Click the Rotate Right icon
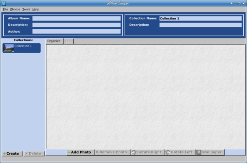Viewport: 247px width, 163px height. click(134, 152)
